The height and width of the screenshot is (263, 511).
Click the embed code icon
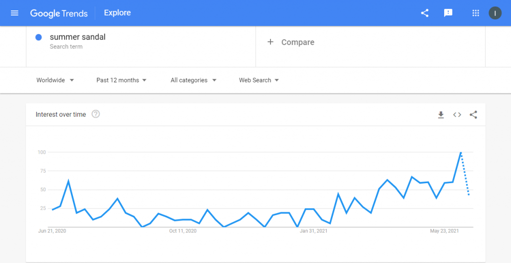click(x=457, y=115)
